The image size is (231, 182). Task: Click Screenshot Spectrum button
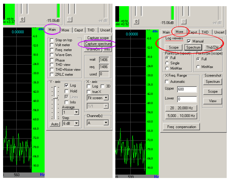[x=213, y=82]
